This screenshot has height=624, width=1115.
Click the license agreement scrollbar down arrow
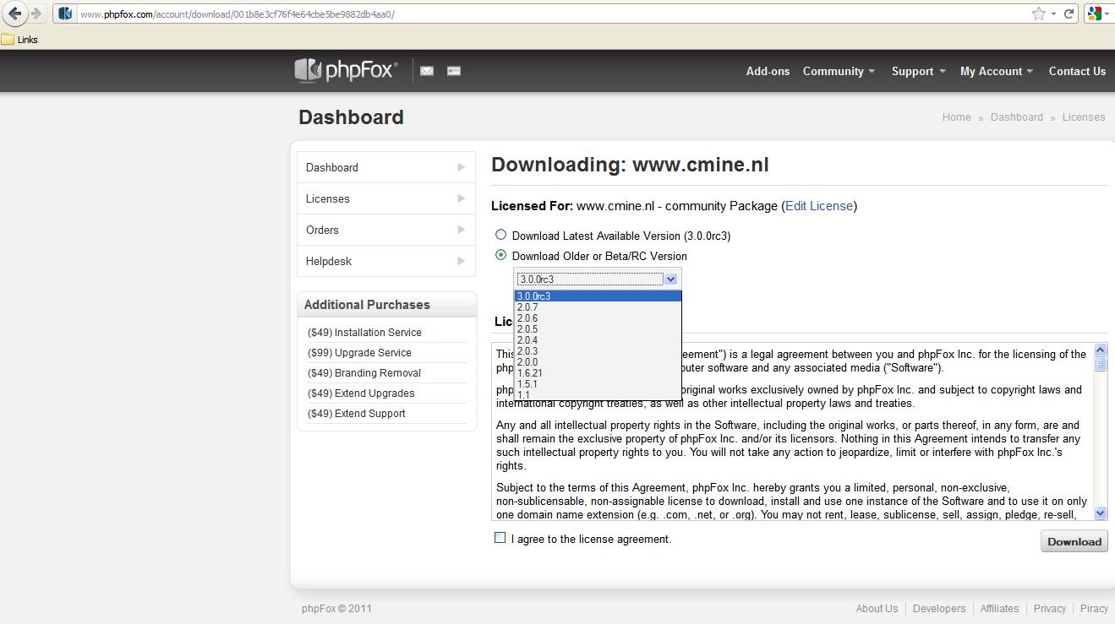click(1100, 513)
